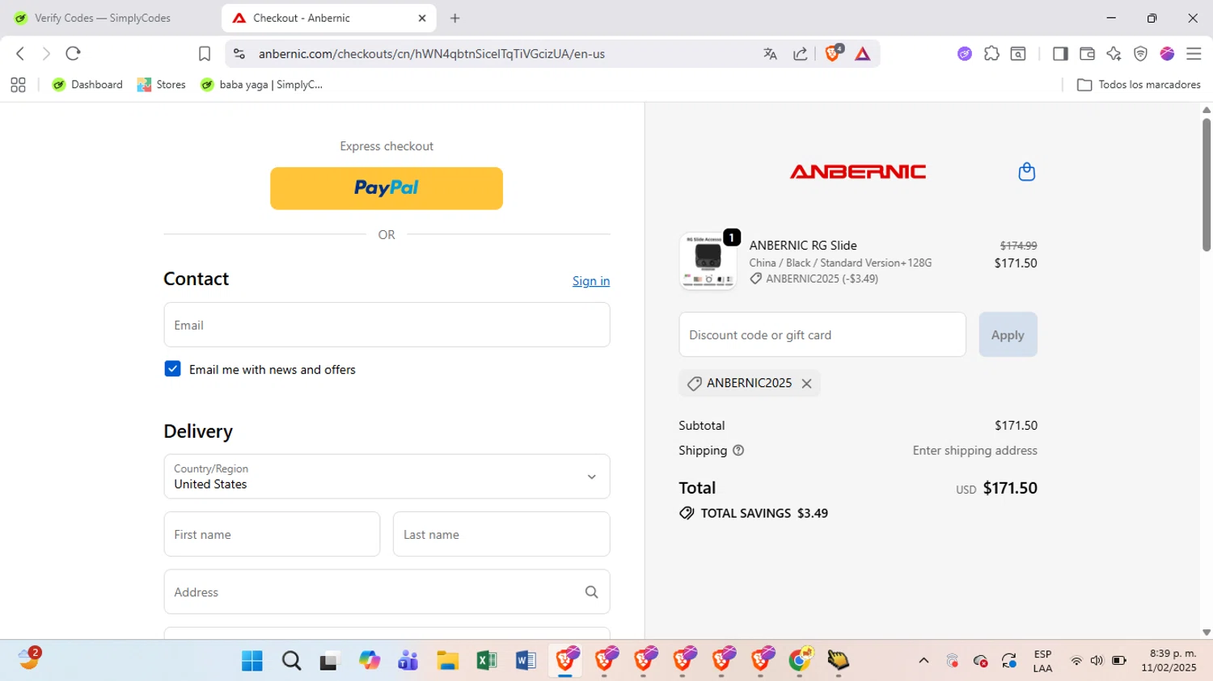Open the volume control tray icon
1213x681 pixels.
[x=1097, y=661]
